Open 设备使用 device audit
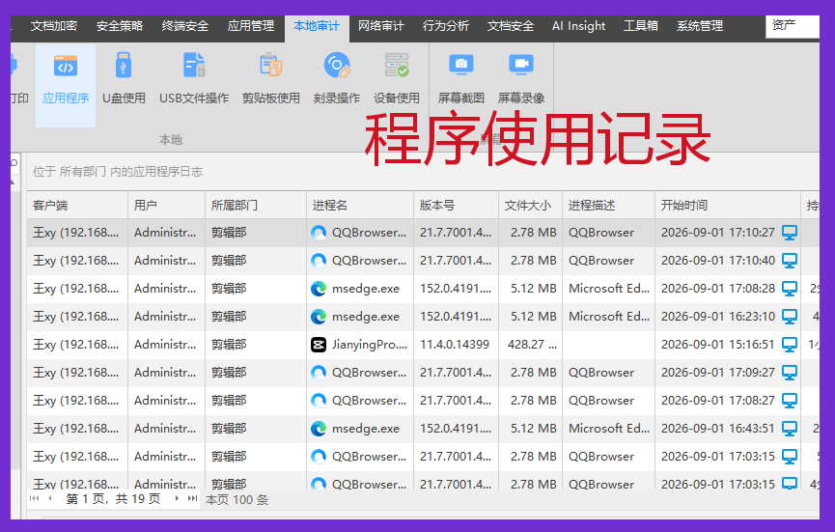This screenshot has width=835, height=532. [396, 80]
